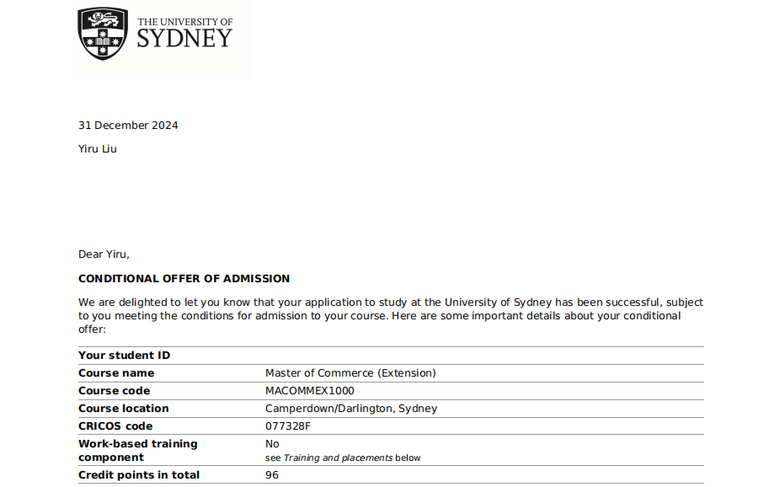Click the 'Course code' row label
Image resolution: width=780 pixels, height=487 pixels.
coord(115,391)
